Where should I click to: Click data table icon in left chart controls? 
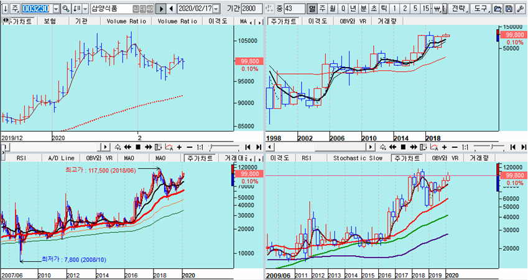pyautogui.click(x=159, y=147)
